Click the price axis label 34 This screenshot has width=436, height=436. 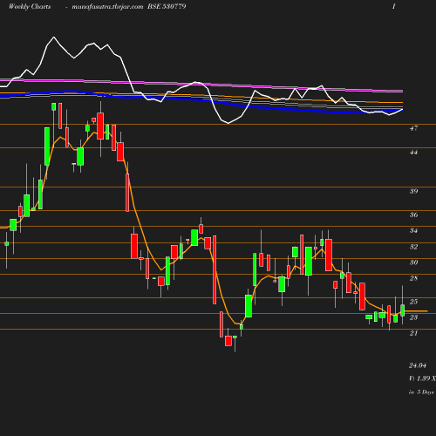tap(413, 230)
